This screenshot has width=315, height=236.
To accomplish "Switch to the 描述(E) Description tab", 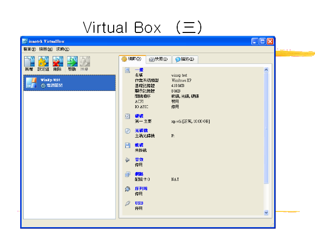I will pyautogui.click(x=185, y=59).
